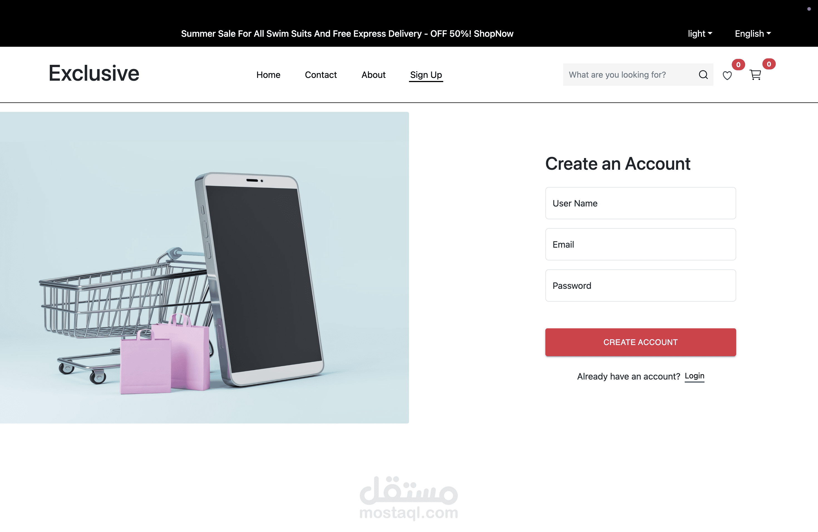The width and height of the screenshot is (818, 532).
Task: Open the Contact page
Action: tap(321, 75)
